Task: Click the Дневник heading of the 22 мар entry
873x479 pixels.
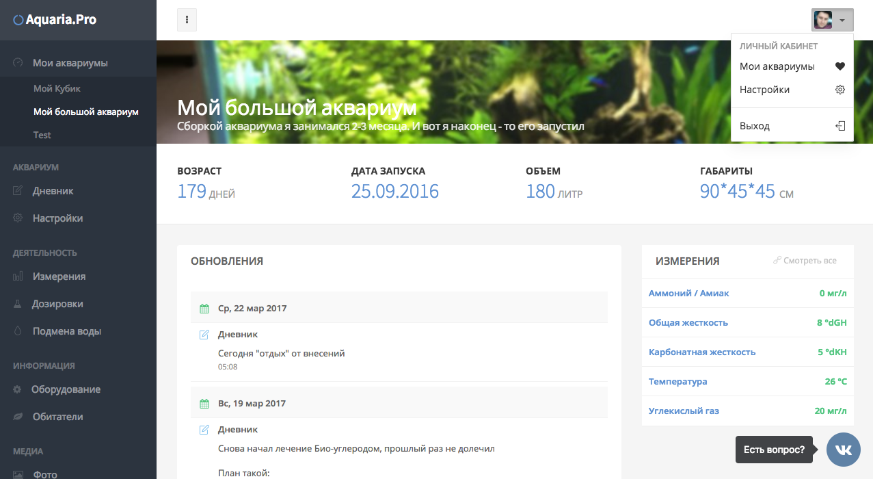Action: (x=238, y=335)
